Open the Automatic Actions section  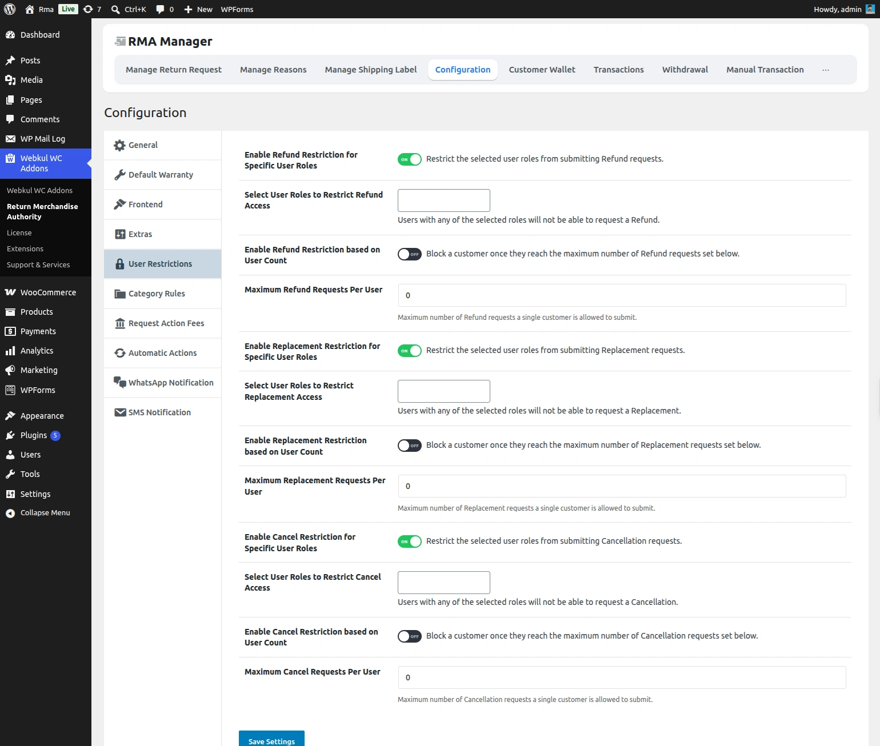coord(162,353)
